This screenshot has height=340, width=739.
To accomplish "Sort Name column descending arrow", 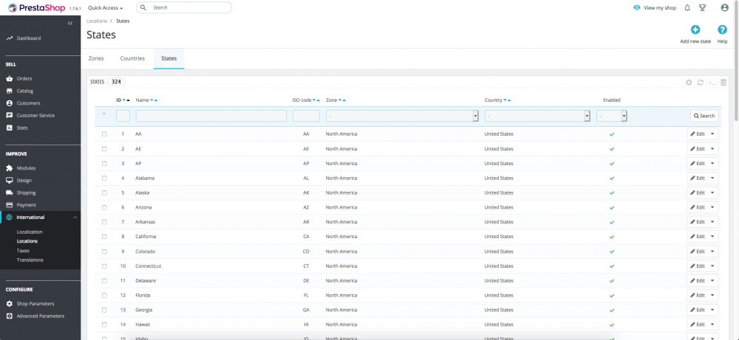I will point(151,100).
